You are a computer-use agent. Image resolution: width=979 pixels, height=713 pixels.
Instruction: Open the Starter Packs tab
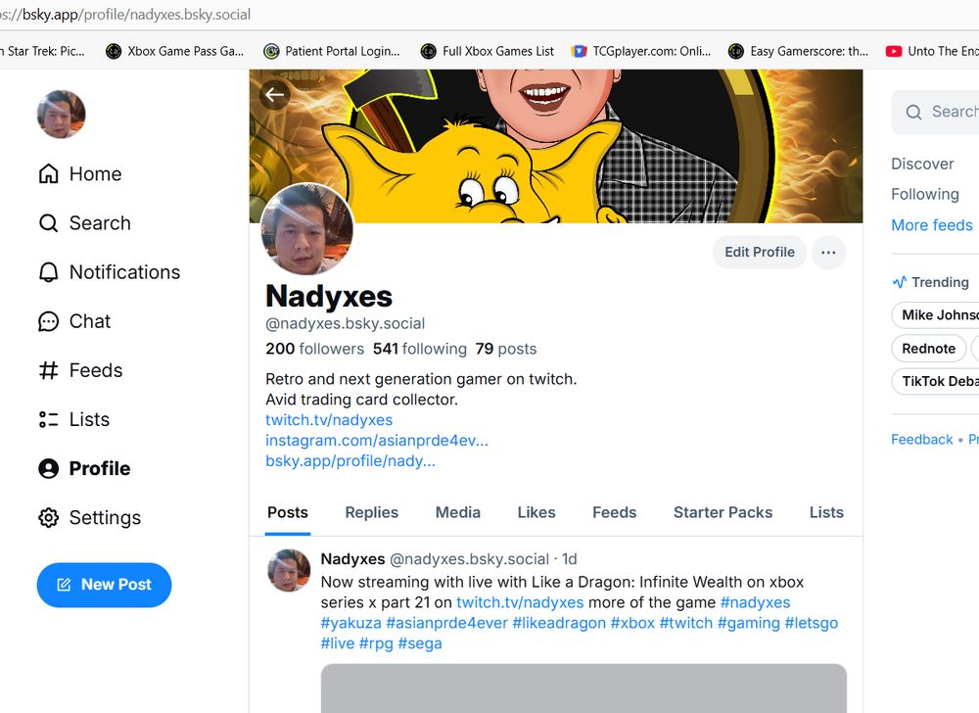tap(723, 512)
